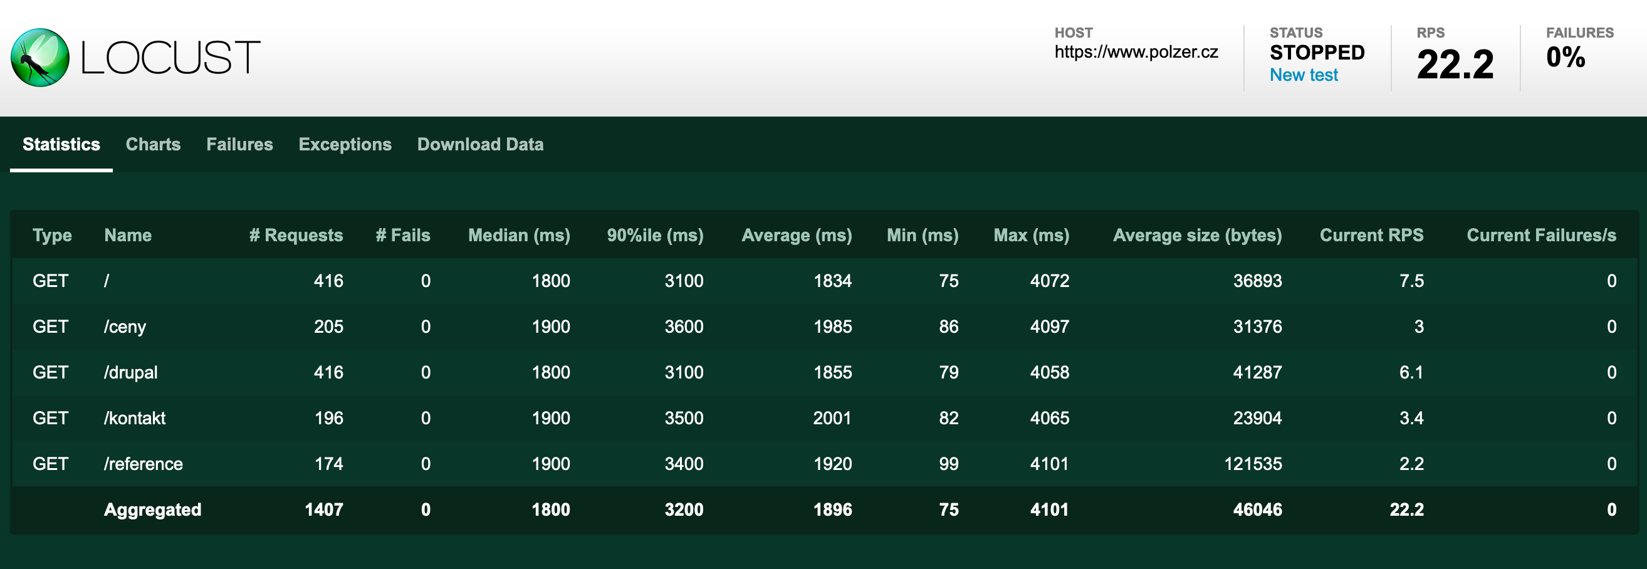
Task: Start a New test link
Action: click(1304, 75)
